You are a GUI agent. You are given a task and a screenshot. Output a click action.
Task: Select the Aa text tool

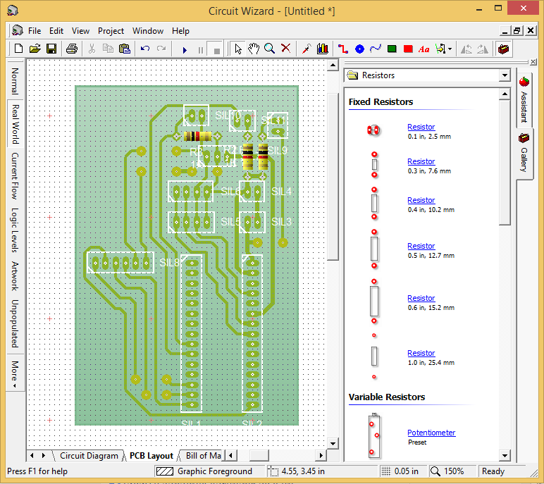pyautogui.click(x=424, y=49)
